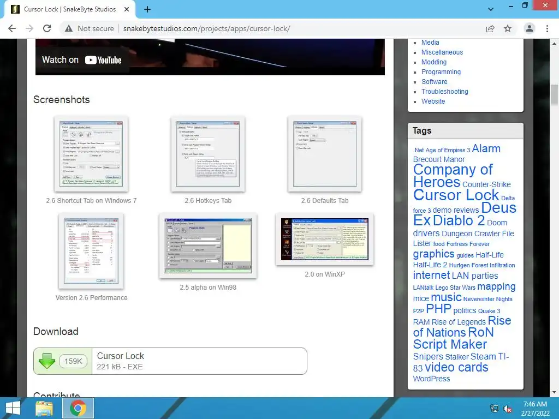Open Chrome's three-dot menu
This screenshot has height=419, width=559.
pos(547,28)
